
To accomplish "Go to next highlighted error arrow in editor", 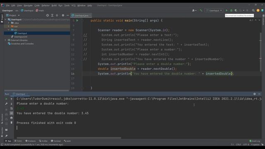I will point(259,20).
